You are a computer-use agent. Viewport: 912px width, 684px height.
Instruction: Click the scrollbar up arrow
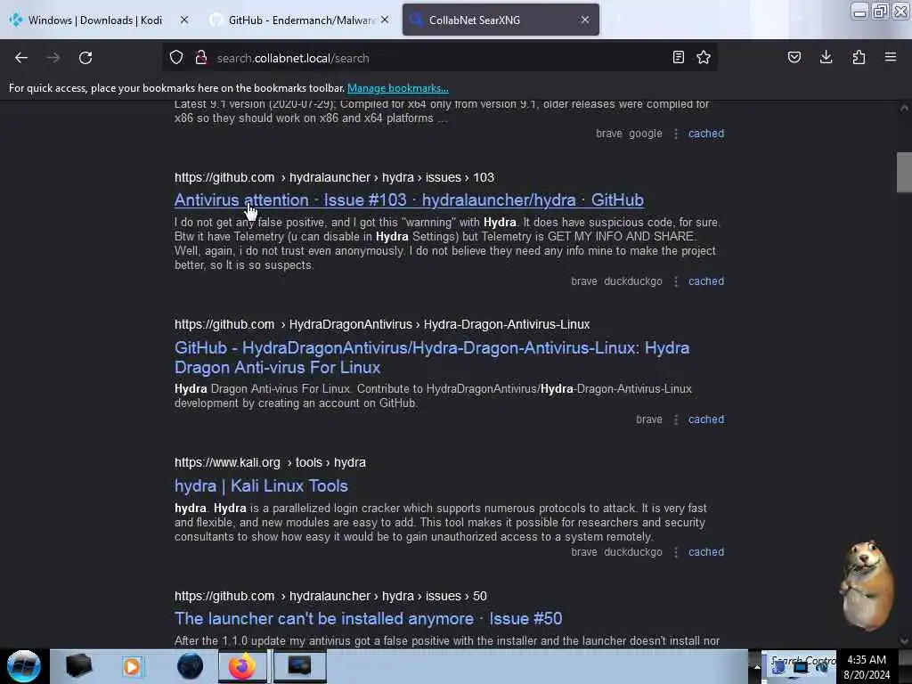point(904,108)
